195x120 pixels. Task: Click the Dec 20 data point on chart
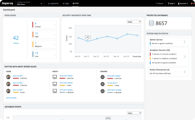coord(78,38)
